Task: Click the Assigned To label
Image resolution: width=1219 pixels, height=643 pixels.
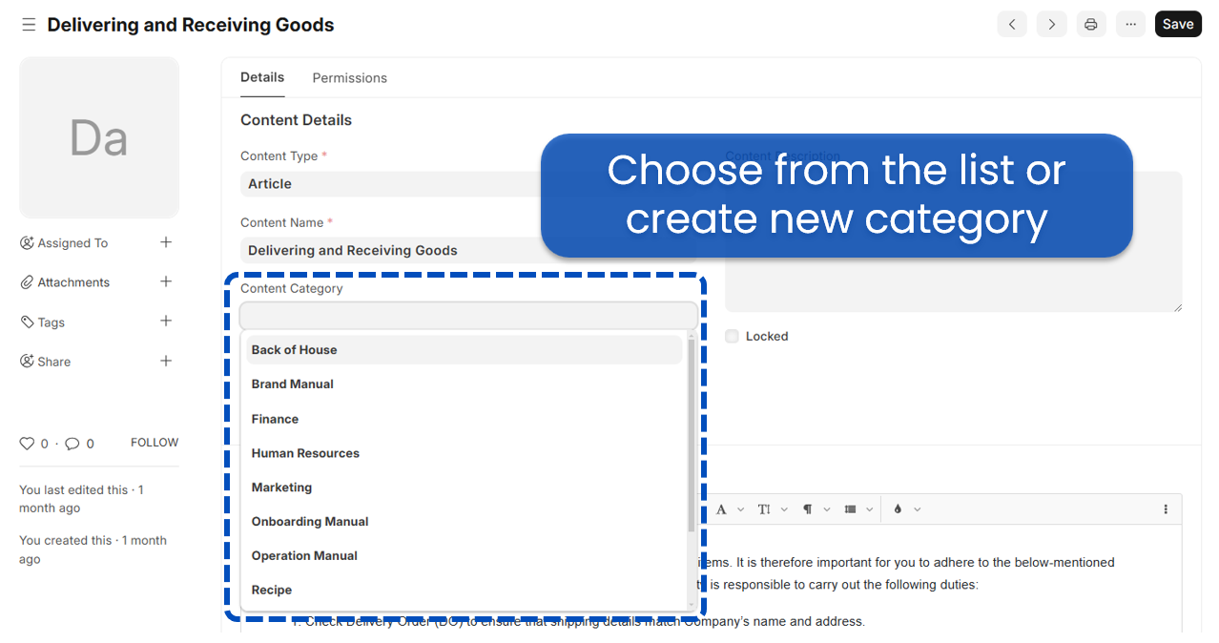Action: click(72, 243)
